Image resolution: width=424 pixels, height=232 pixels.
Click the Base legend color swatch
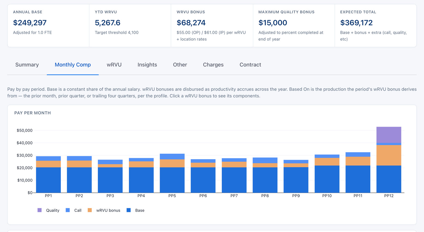point(129,210)
